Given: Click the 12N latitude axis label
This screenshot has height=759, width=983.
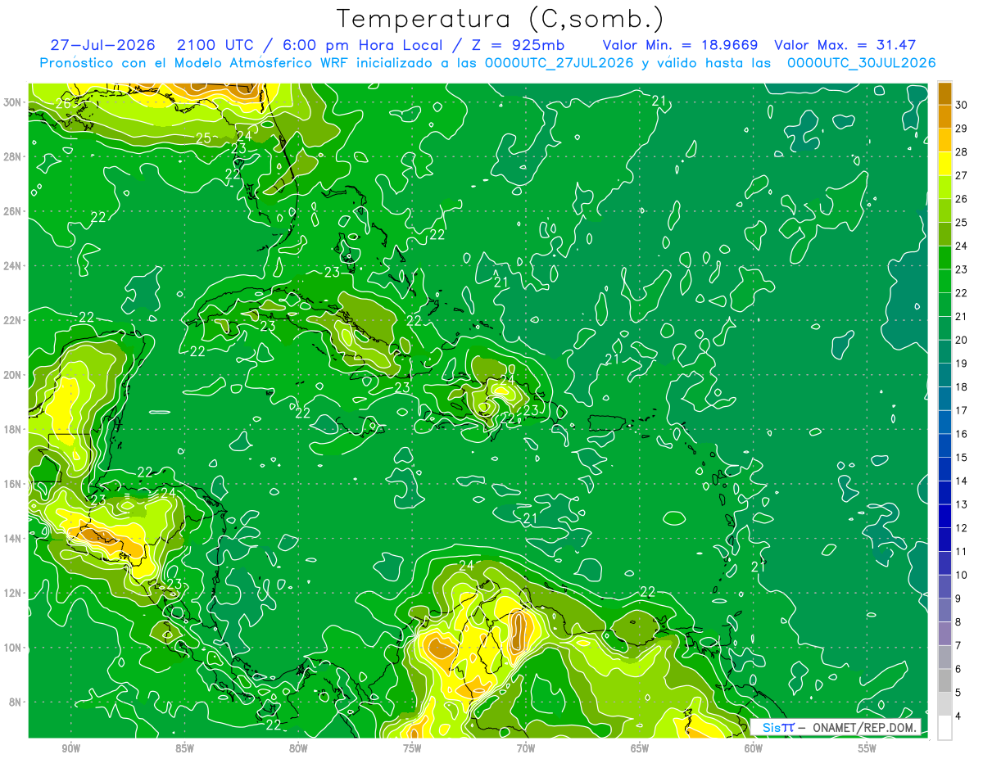Looking at the screenshot, I should click(x=14, y=593).
